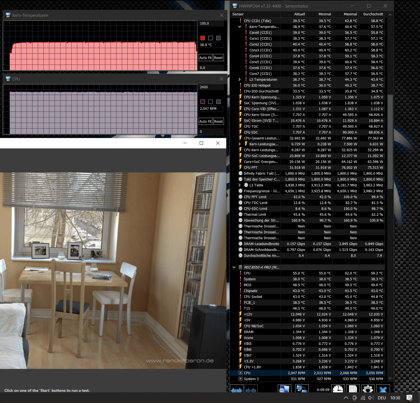This screenshot has height=403, width=420.
Task: Click the fan icon beside the CPU RPM row
Action: [x=241, y=373]
